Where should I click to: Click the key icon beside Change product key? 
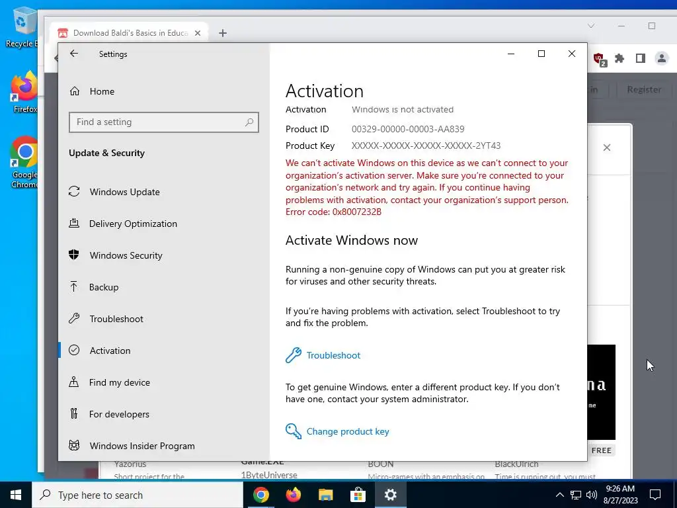293,431
